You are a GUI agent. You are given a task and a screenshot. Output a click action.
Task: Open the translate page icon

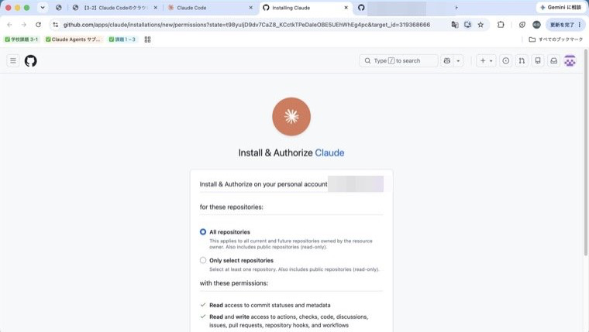pos(454,25)
